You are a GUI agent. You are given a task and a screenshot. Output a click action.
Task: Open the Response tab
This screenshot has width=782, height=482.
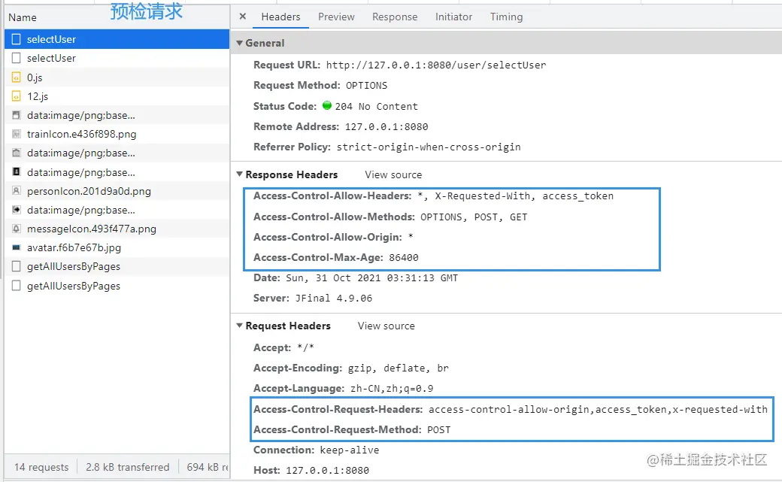coord(395,17)
